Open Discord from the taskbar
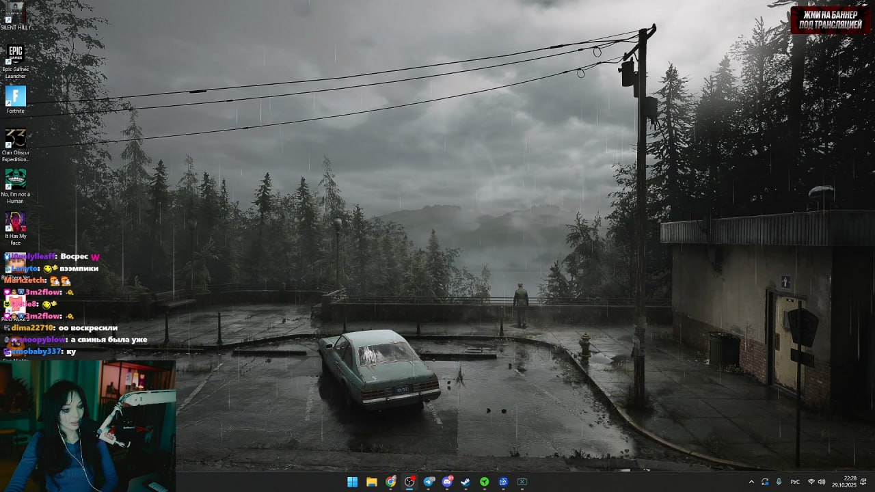 click(448, 482)
